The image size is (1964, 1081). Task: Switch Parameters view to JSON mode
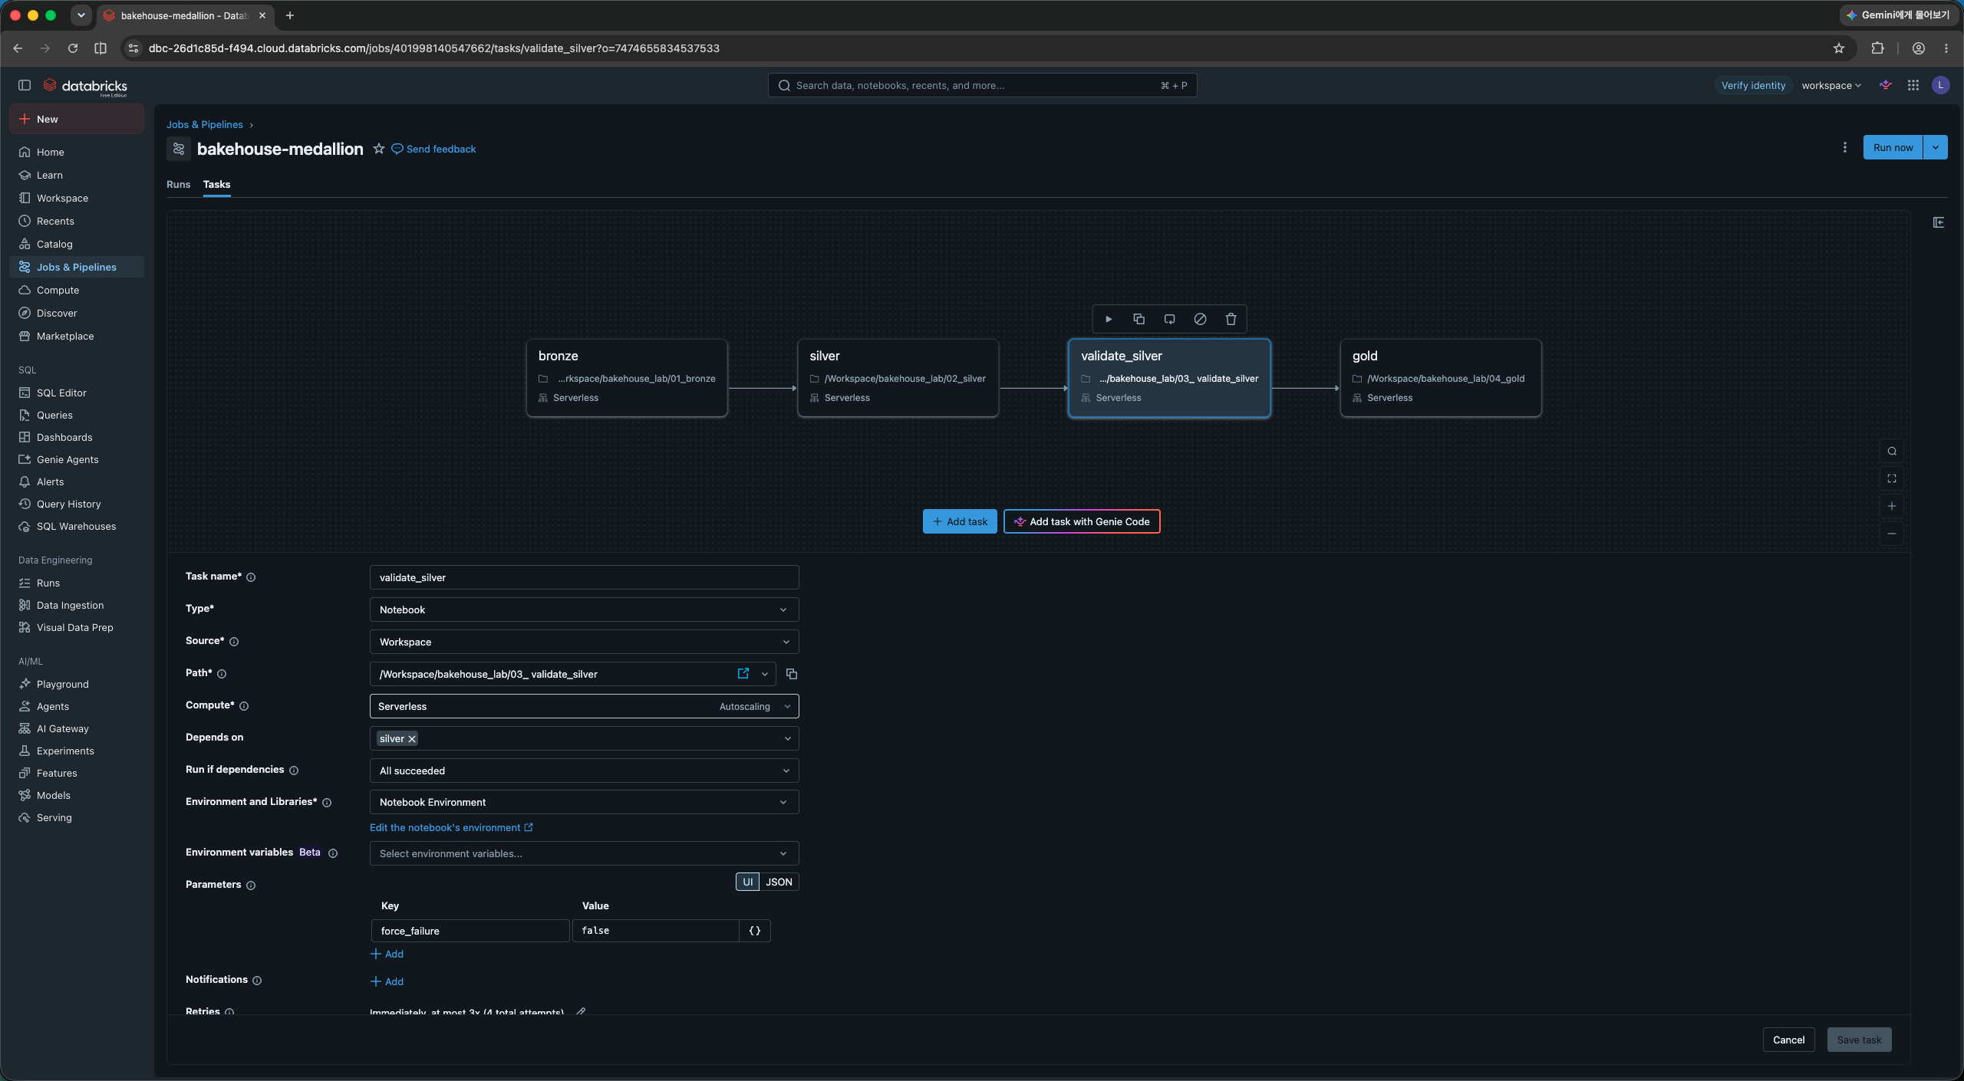[x=779, y=882]
